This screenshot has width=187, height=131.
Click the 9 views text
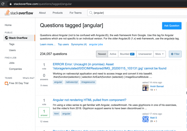point(44,85)
